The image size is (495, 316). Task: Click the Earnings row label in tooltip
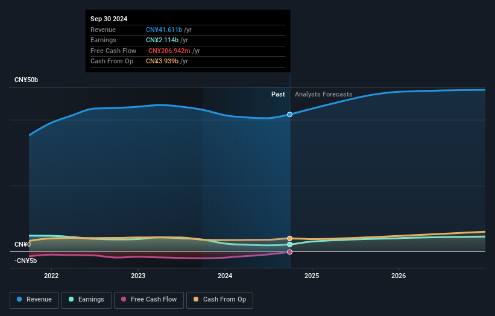(103, 40)
